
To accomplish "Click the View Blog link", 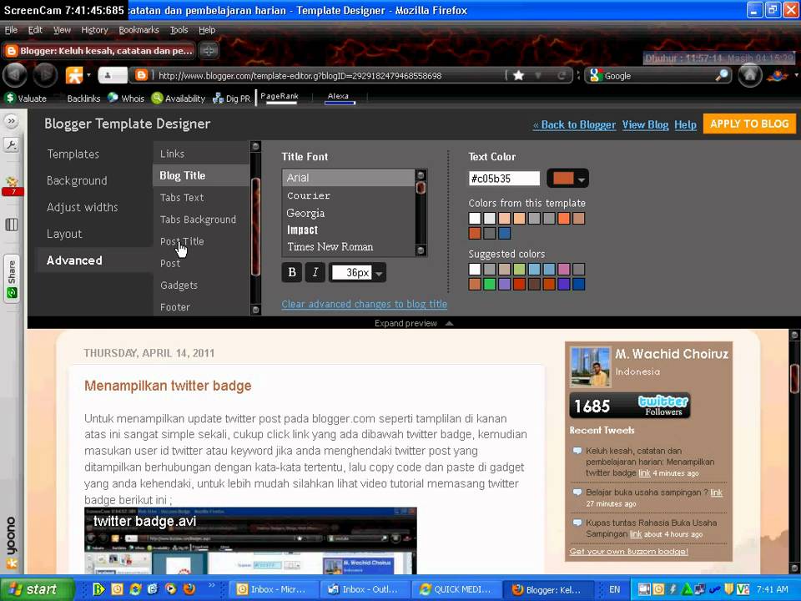I will 645,124.
